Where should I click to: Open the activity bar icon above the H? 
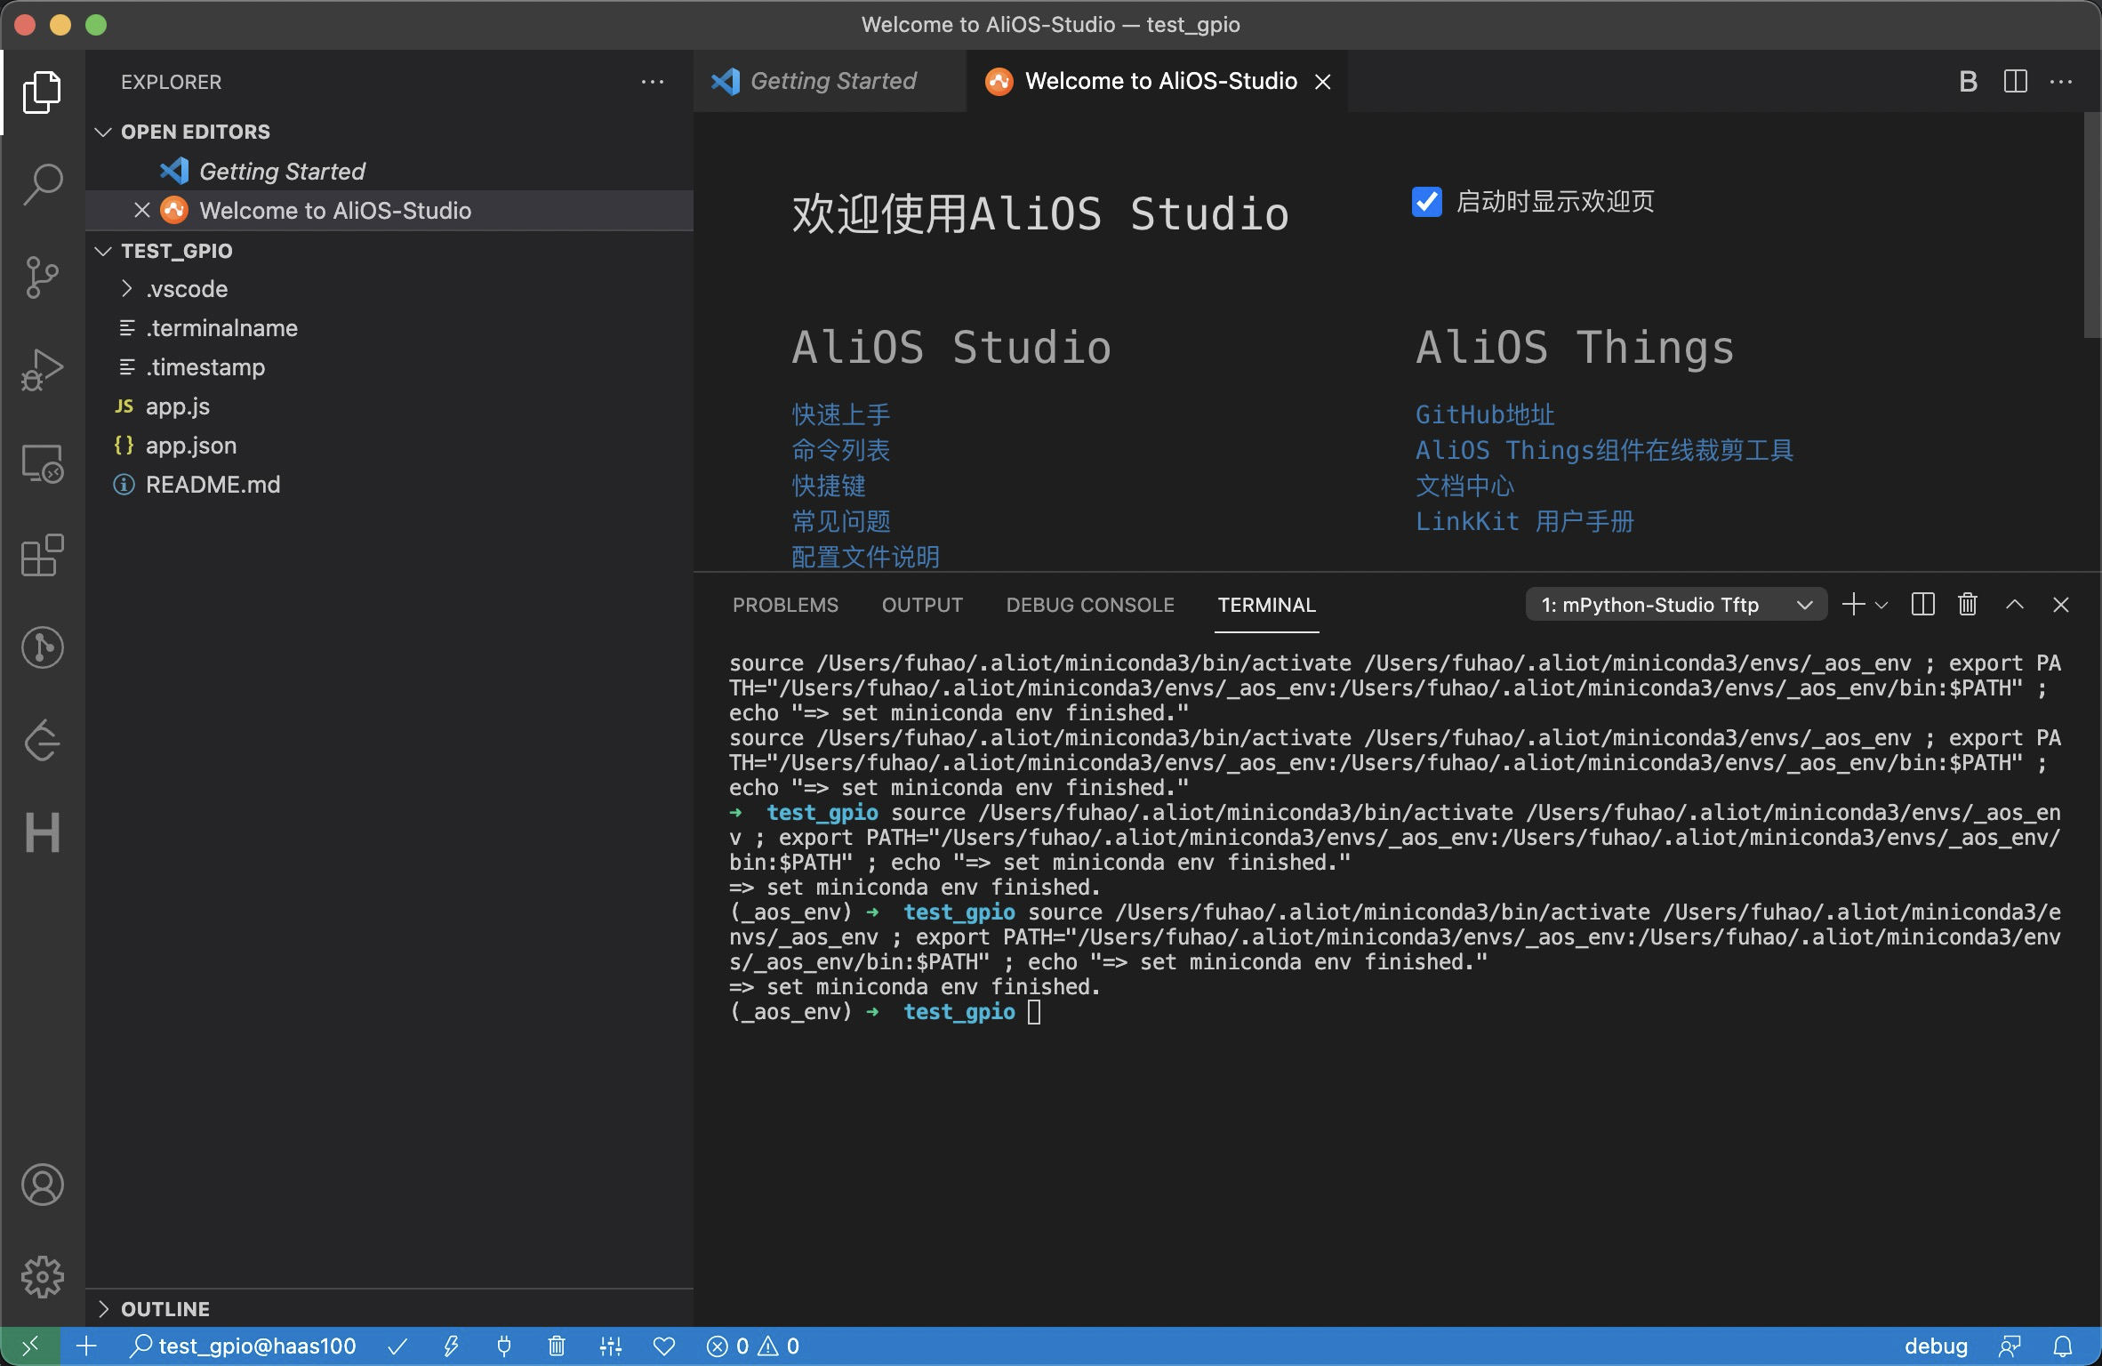click(42, 740)
